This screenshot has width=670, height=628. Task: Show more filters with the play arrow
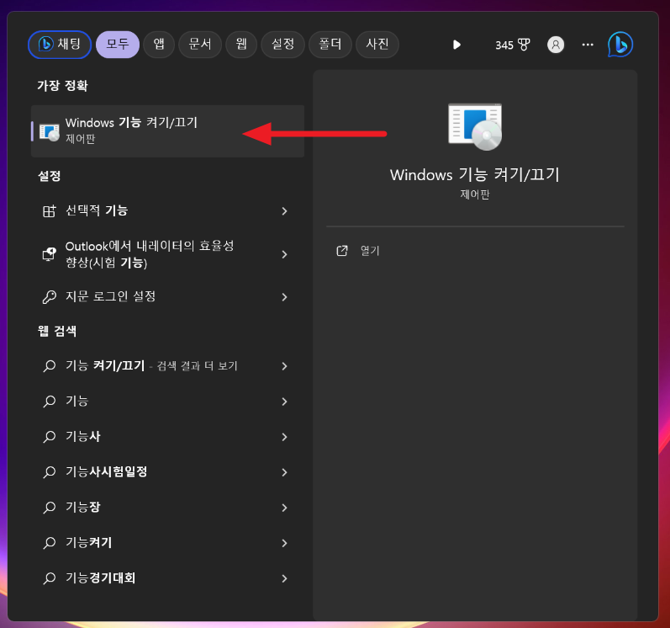(x=456, y=45)
